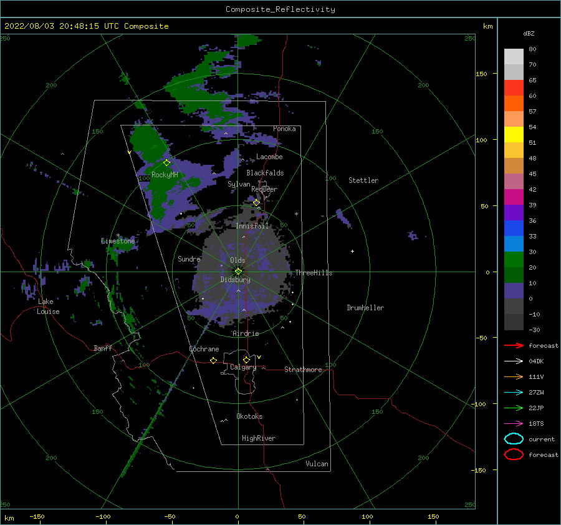This screenshot has height=525, width=561.
Task: Click the Limestone label
Action: coord(118,241)
